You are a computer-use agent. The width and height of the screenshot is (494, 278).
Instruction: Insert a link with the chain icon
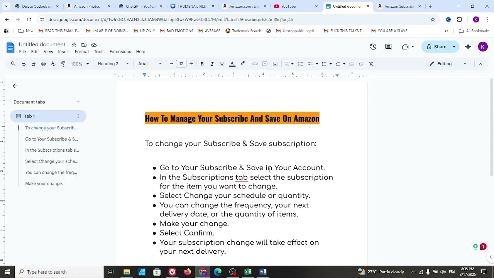click(x=255, y=64)
